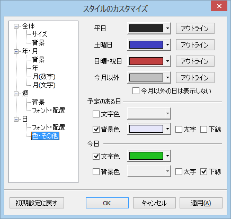This screenshot has width=231, height=219.
Task: Click the red 日曜・祝日 color swatch
Action: click(x=146, y=61)
